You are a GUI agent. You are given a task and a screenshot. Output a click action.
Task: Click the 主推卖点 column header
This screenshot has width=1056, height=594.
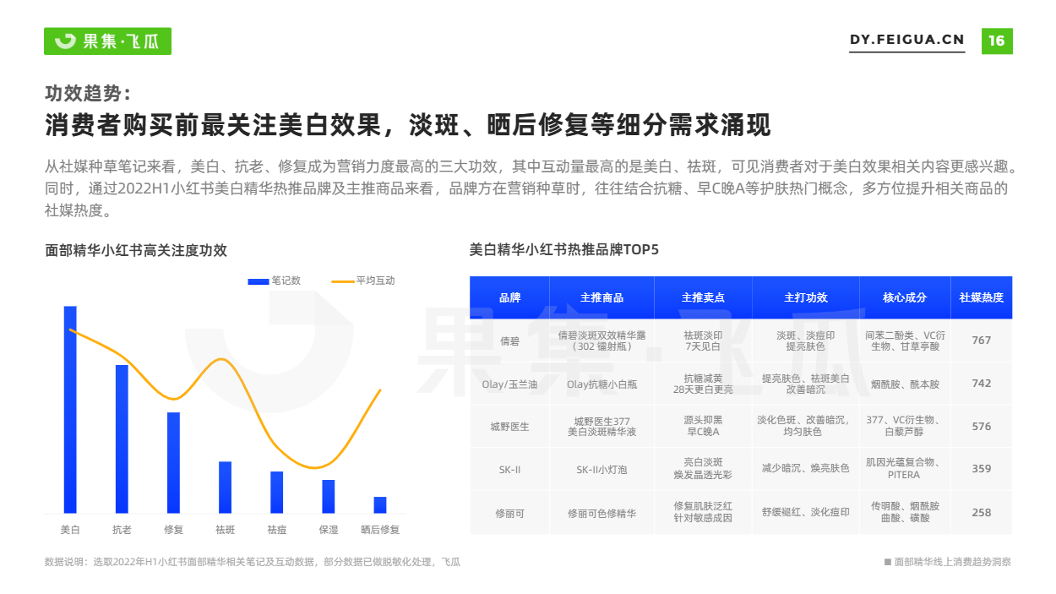(x=703, y=297)
